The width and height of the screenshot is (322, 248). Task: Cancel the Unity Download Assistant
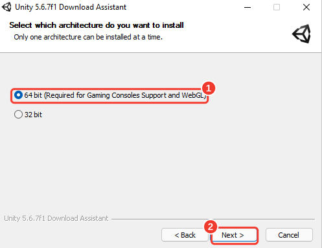(x=289, y=235)
